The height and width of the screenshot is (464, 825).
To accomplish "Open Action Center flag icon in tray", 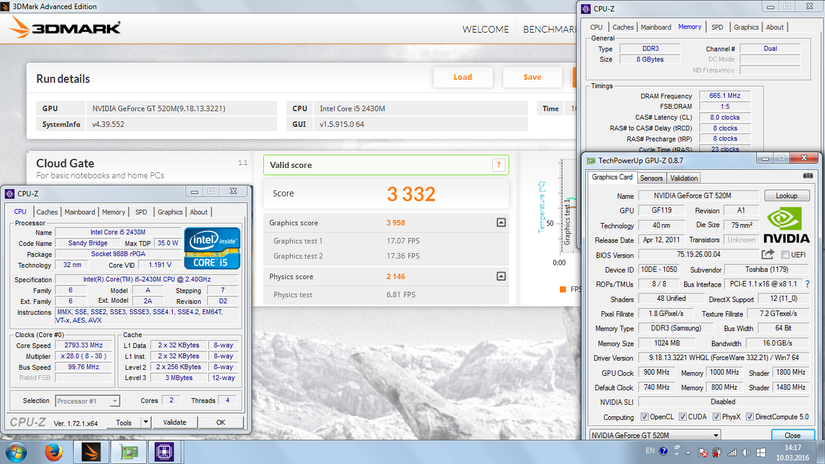I will (x=703, y=452).
